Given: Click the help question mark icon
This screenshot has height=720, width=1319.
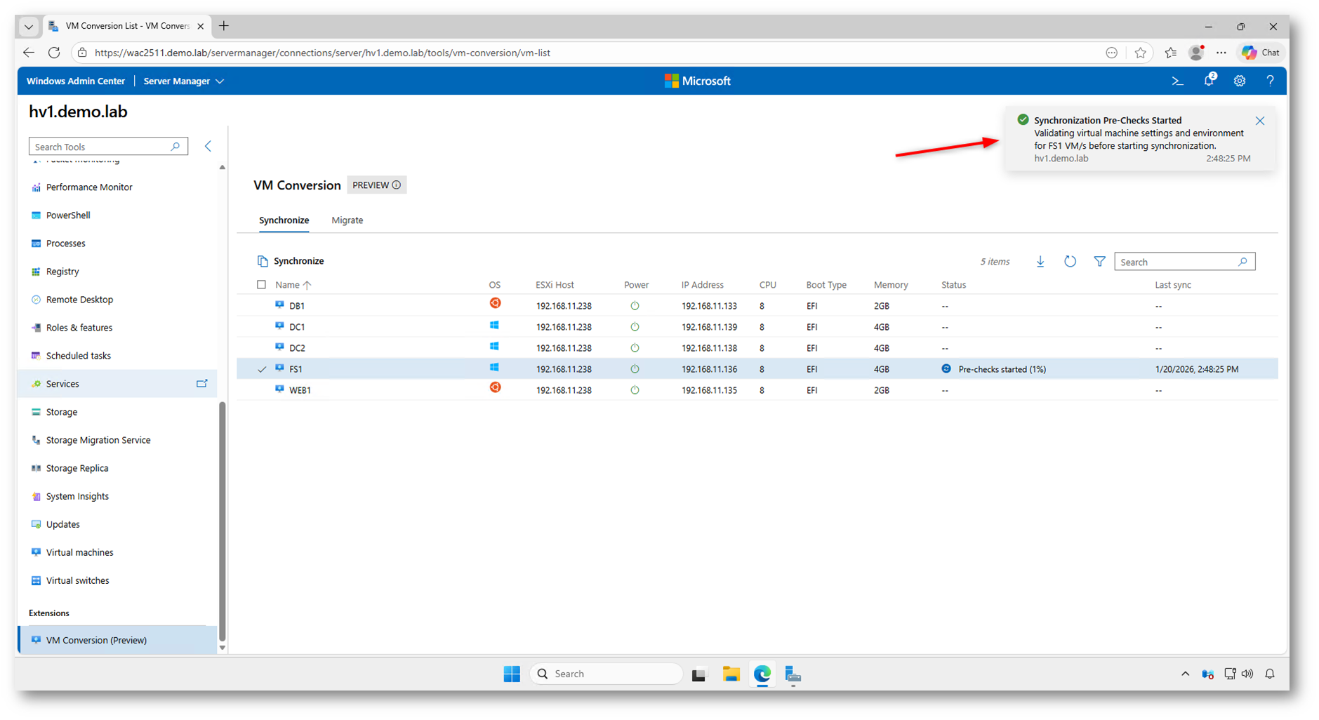Looking at the screenshot, I should tap(1270, 81).
